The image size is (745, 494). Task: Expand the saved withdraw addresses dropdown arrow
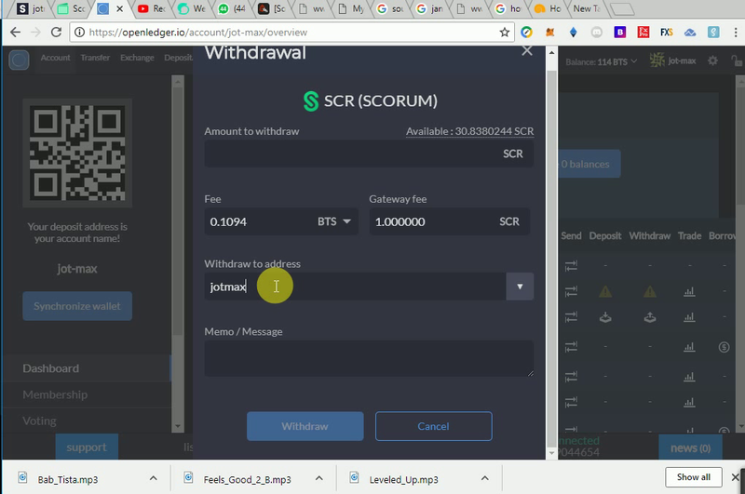(520, 287)
